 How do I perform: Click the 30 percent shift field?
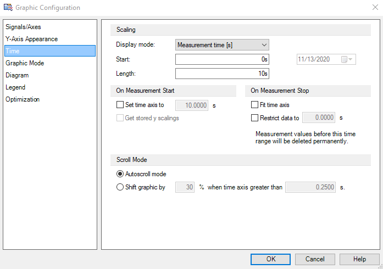(x=185, y=187)
